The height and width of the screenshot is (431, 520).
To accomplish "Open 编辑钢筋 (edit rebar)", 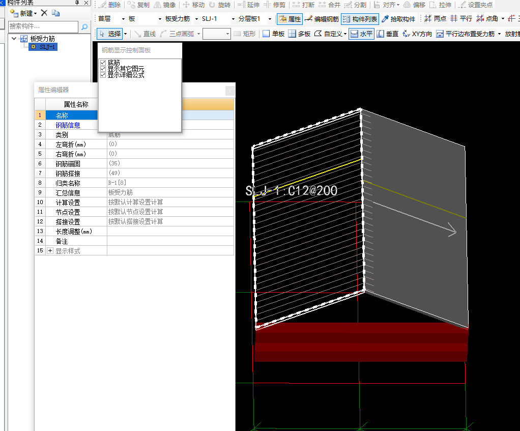I will (x=322, y=19).
